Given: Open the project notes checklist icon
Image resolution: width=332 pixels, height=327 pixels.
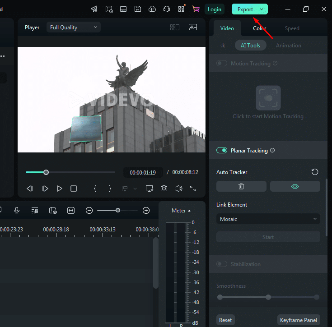Looking at the screenshot, I should (109, 9).
